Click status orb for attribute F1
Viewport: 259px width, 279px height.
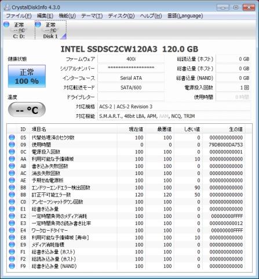[x=12, y=252]
